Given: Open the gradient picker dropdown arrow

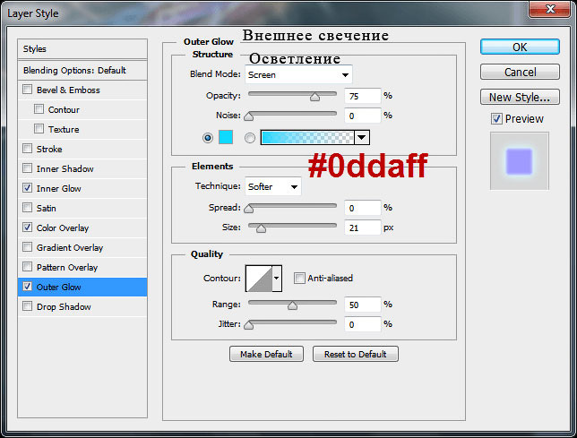Looking at the screenshot, I should [362, 137].
